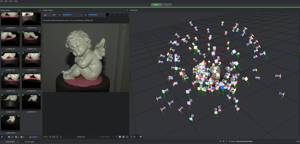Image resolution: width=300 pixels, height=144 pixels.
Task: Select thumbnail _2280698.JPG
Action: [x=10, y=103]
